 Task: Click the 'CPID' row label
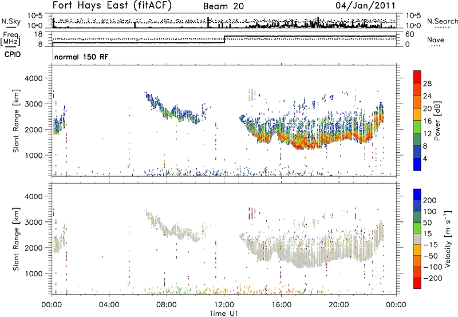(x=13, y=54)
